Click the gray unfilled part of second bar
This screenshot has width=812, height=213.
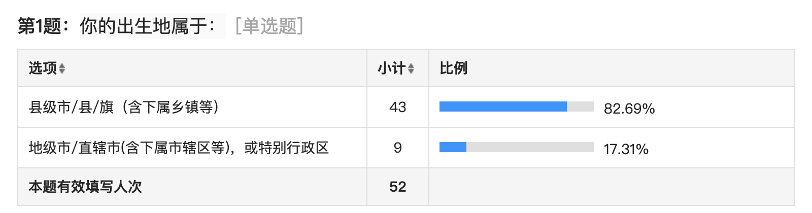coord(530,147)
